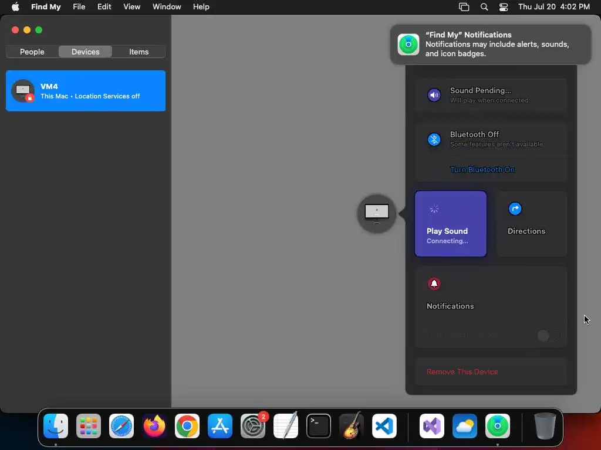The height and width of the screenshot is (450, 601).
Task: Open System Settings from the Dock
Action: tap(253, 426)
